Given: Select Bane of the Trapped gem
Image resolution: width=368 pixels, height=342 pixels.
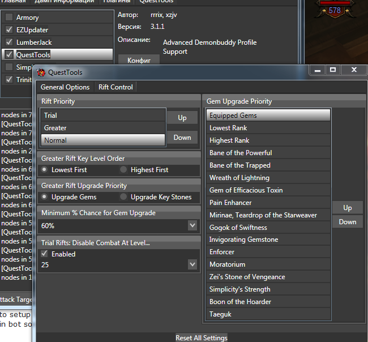Looking at the screenshot, I should [268, 165].
